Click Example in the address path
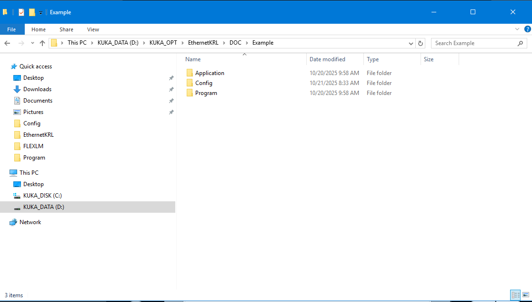This screenshot has width=532, height=302. pyautogui.click(x=263, y=43)
